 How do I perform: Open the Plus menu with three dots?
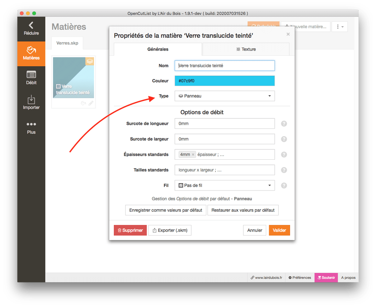coord(31,127)
